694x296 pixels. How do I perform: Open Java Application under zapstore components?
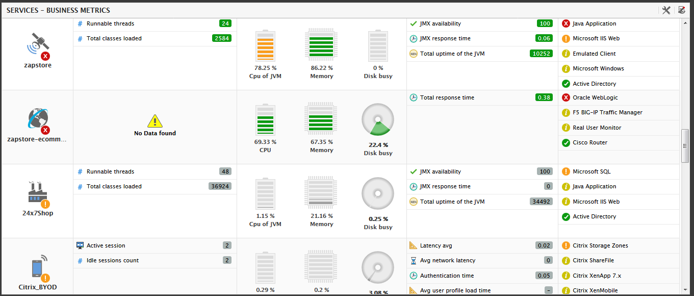594,23
